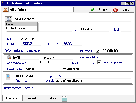Click the empty REGON field
136x103 pixels.
tap(31, 44)
